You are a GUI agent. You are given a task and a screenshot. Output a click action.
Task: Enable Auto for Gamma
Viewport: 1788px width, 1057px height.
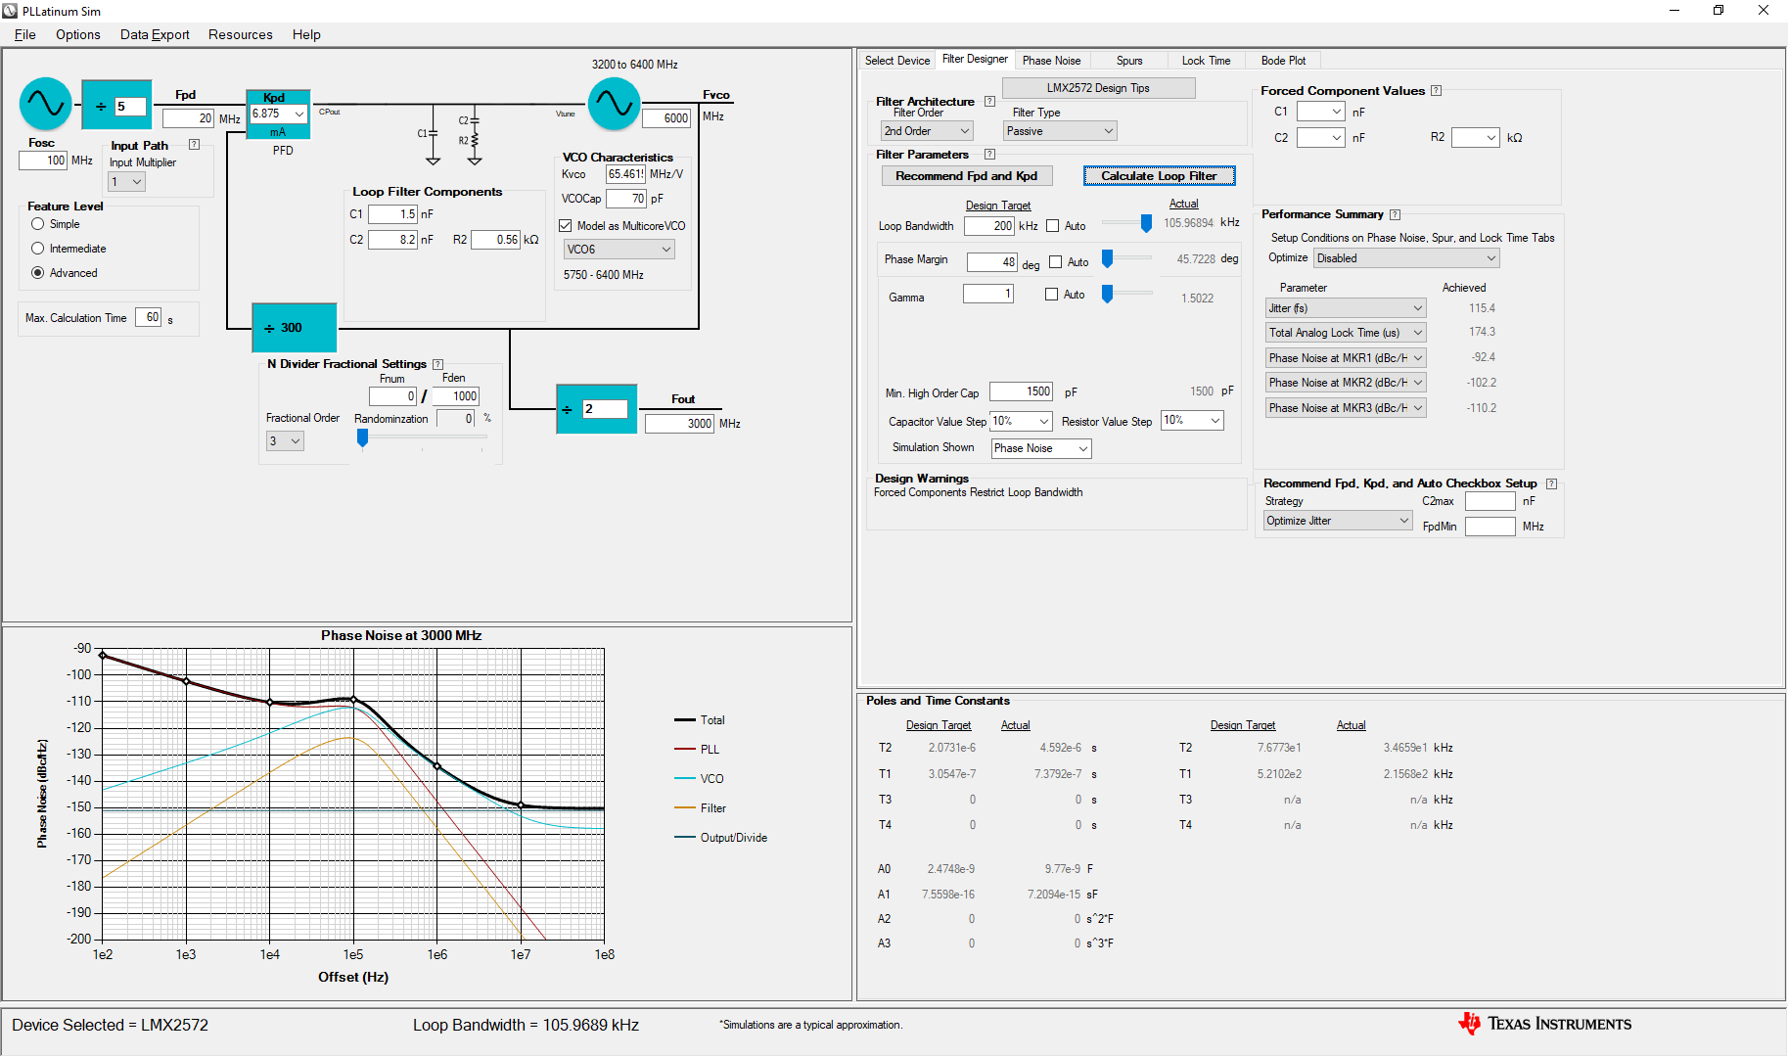1052,295
